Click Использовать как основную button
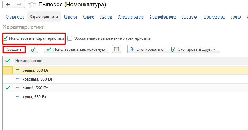The height and width of the screenshot is (130, 248). pyautogui.click(x=77, y=49)
